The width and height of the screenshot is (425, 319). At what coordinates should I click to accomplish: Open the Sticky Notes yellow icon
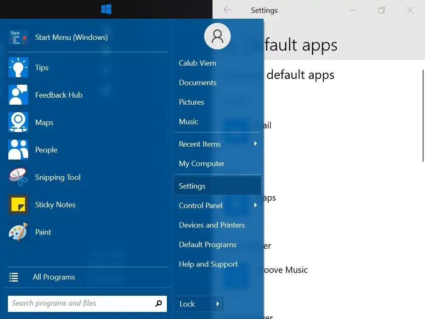coord(18,204)
